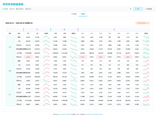Click the 2,965,205 cell
This screenshot has width=156, height=117.
tap(55, 100)
